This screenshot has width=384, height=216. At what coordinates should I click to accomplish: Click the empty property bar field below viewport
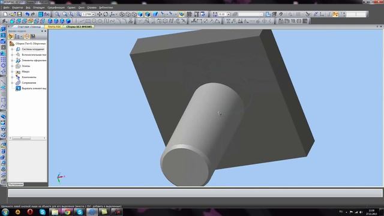[195, 193]
